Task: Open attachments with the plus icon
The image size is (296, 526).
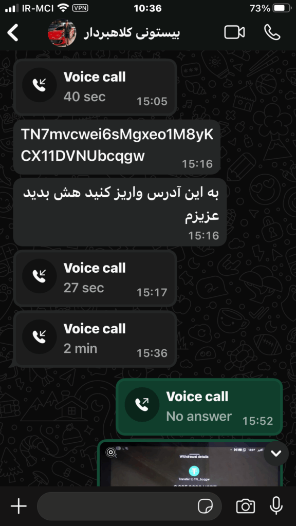Action: [x=18, y=505]
